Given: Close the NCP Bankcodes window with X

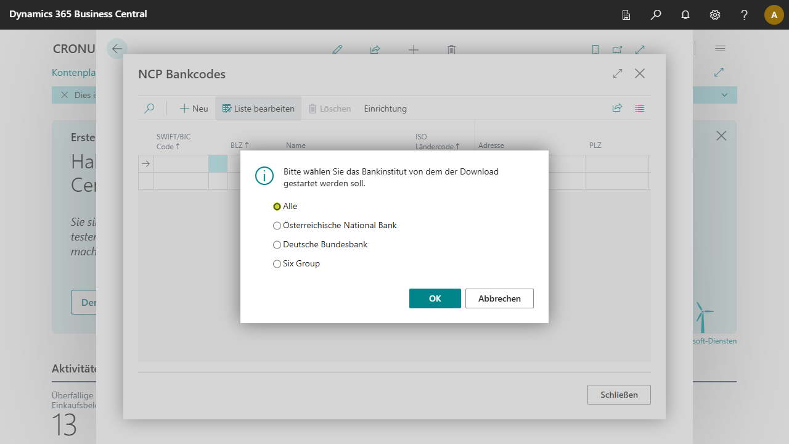Looking at the screenshot, I should pyautogui.click(x=640, y=73).
